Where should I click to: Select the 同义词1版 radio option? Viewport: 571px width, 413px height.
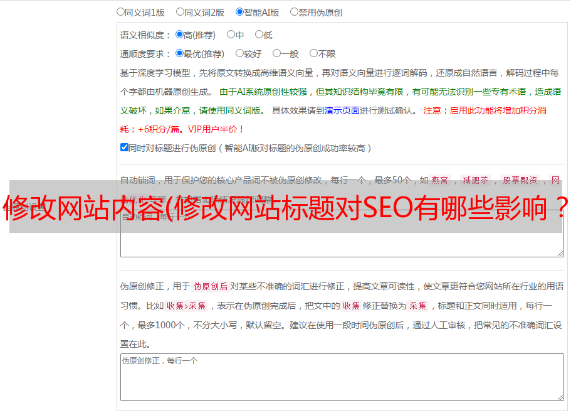[x=120, y=12]
